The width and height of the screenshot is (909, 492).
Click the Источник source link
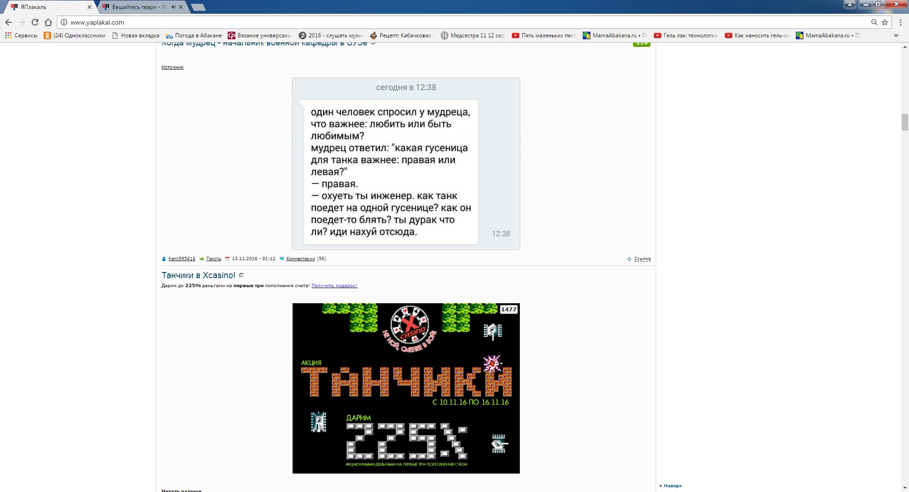click(172, 67)
